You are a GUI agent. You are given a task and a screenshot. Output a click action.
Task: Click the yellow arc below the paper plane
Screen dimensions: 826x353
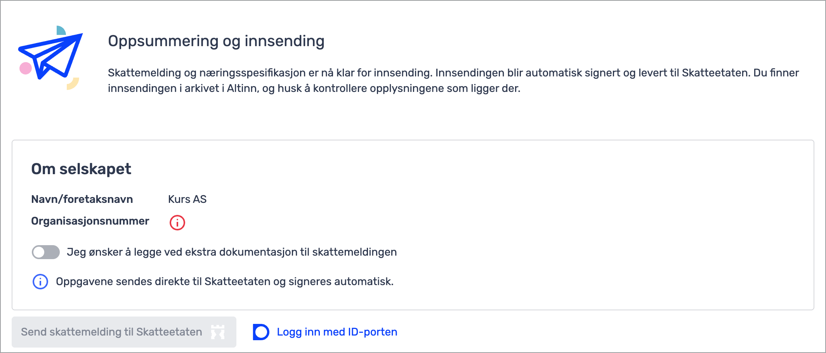[x=73, y=84]
